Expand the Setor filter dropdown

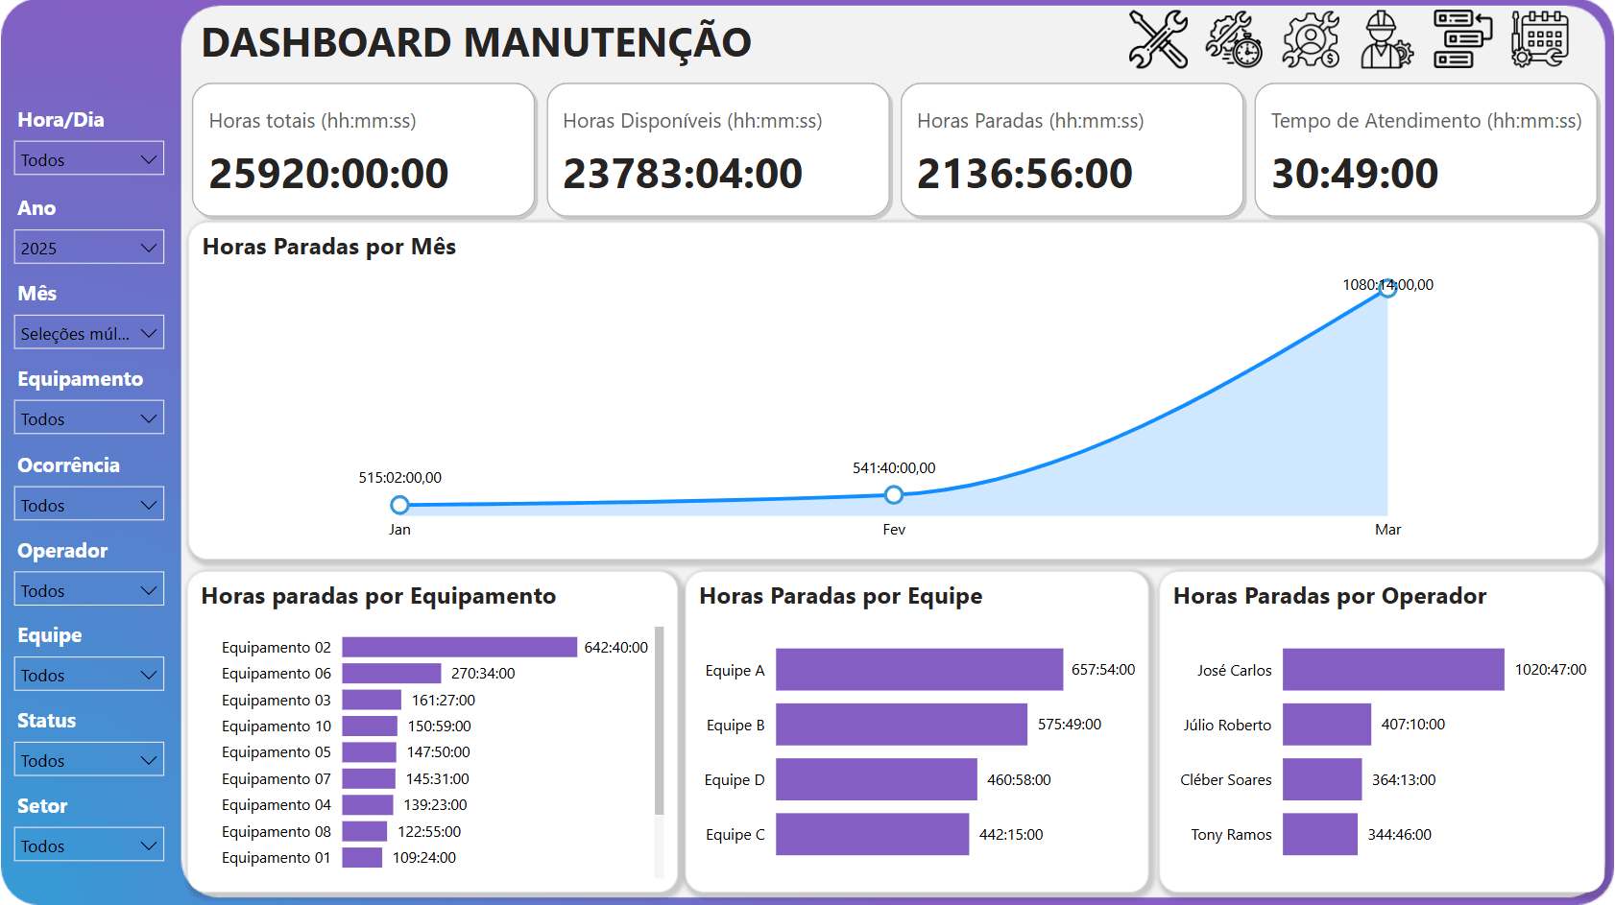coord(89,845)
